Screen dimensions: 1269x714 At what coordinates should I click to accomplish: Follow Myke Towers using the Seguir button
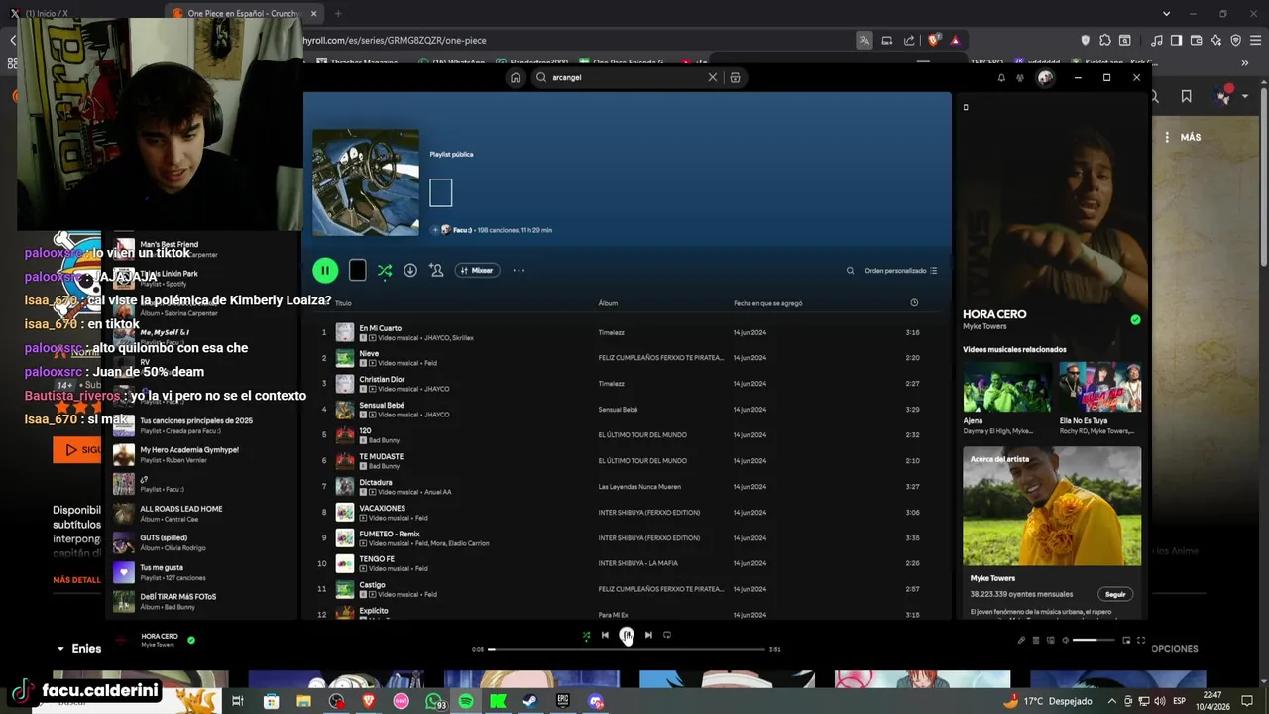[x=1115, y=594]
